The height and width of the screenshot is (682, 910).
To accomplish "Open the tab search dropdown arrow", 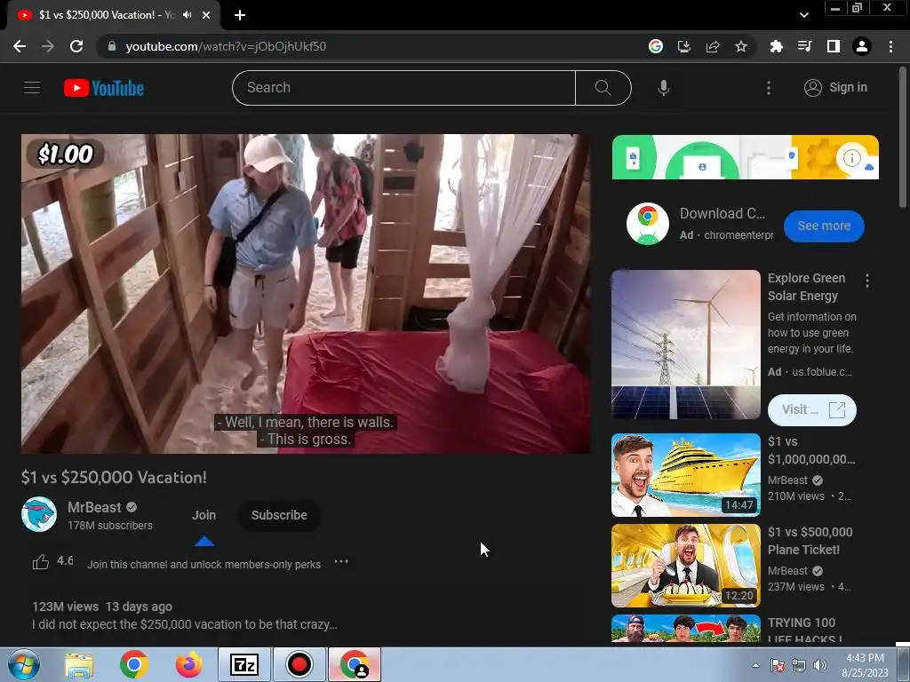I will pyautogui.click(x=803, y=15).
